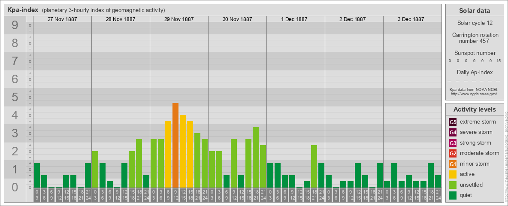Click the '9 12' hour cell under 29 Nov
The width and height of the screenshot is (508, 206).
tap(175, 195)
